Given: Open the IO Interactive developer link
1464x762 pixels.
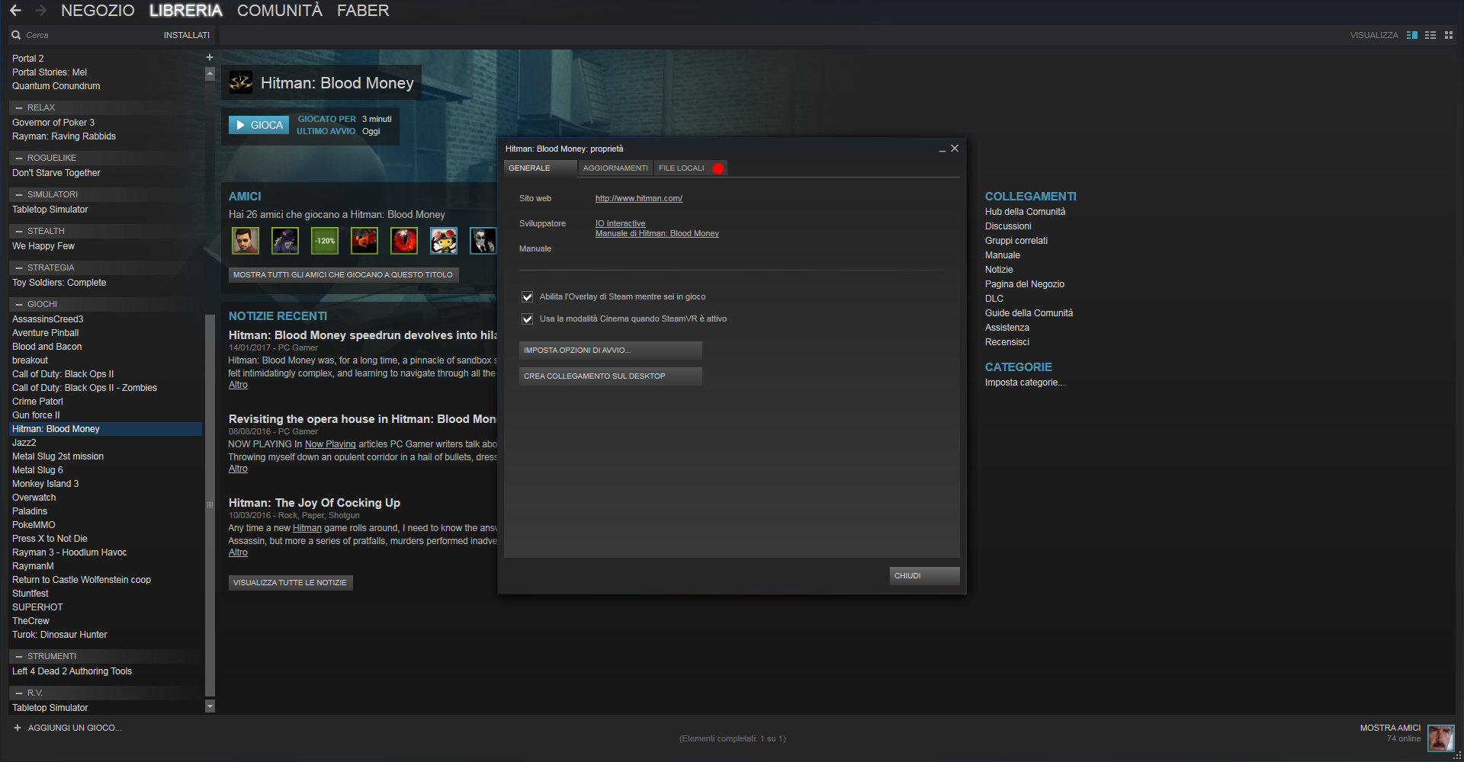Looking at the screenshot, I should tap(620, 224).
